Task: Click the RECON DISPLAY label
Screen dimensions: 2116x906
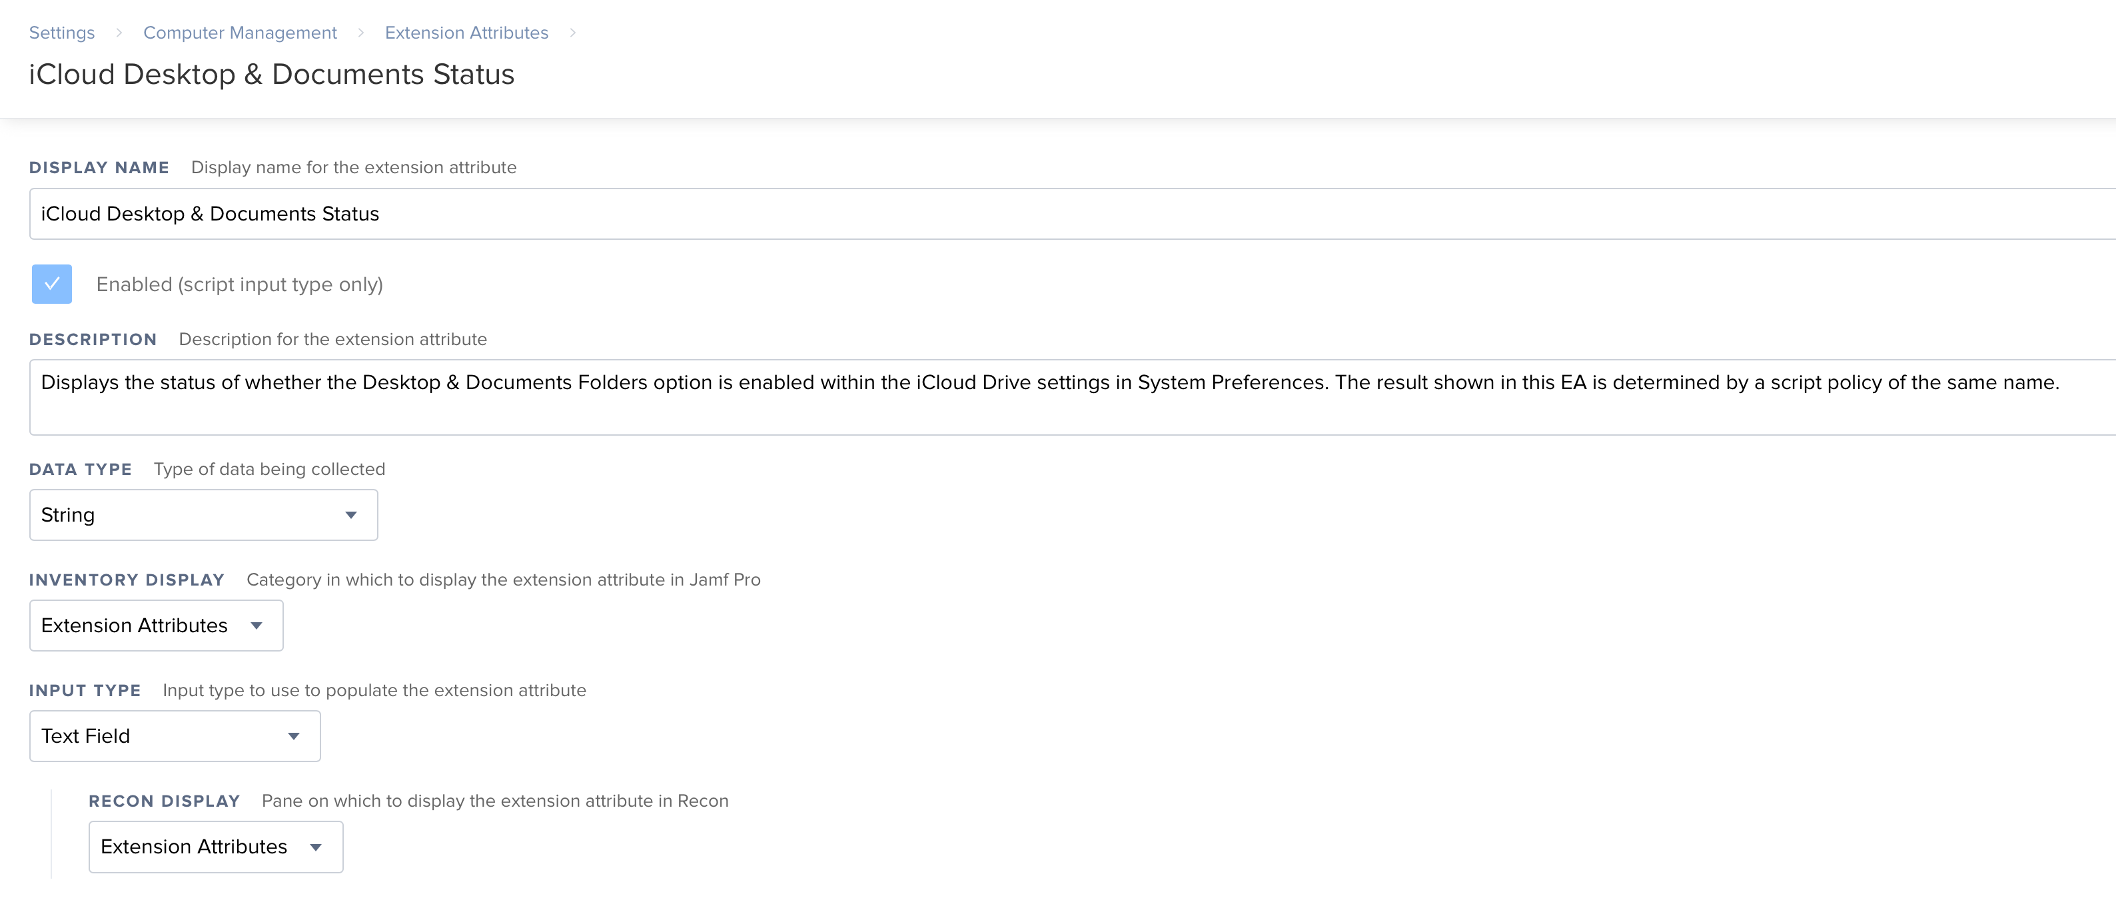Action: tap(165, 801)
